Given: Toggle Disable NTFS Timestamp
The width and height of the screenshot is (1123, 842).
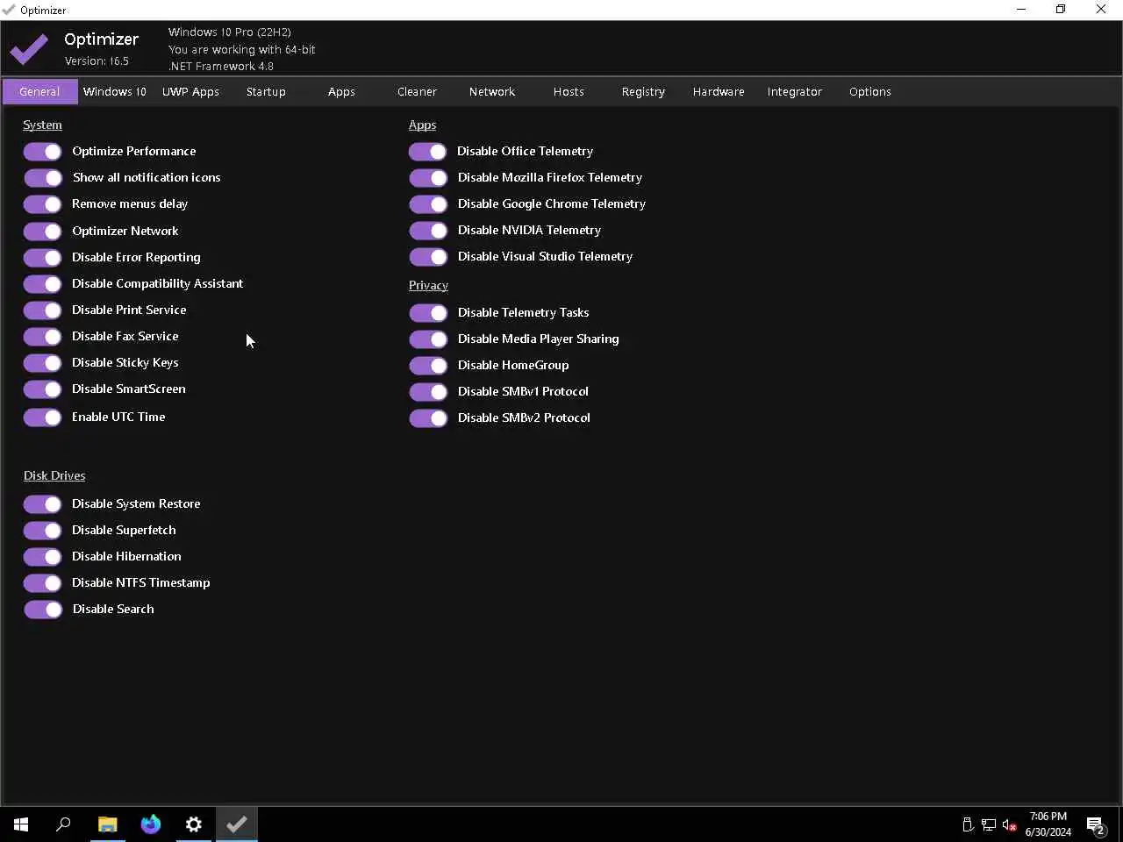Looking at the screenshot, I should pos(42,583).
